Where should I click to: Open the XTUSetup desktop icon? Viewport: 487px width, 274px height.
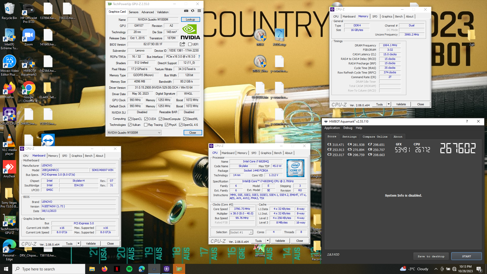279,38
